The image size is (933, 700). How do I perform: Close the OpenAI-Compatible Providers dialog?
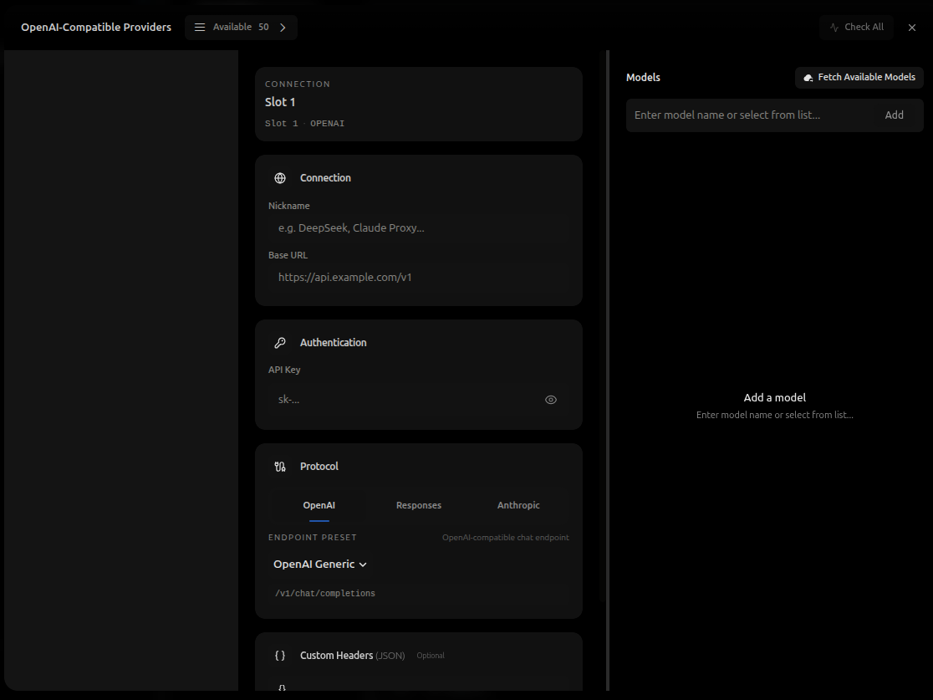click(x=912, y=28)
